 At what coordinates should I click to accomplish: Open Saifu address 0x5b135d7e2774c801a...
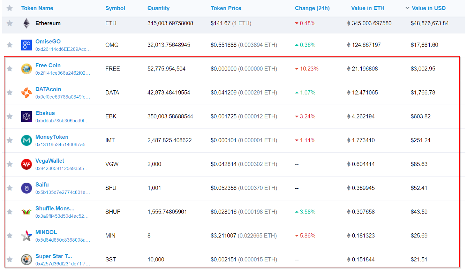pyautogui.click(x=63, y=193)
